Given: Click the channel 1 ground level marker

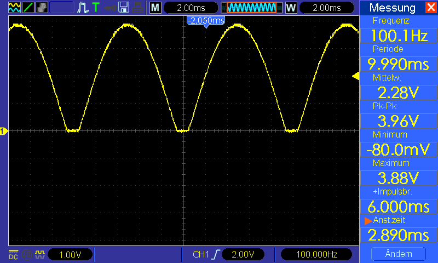Looking at the screenshot, I should pos(4,131).
